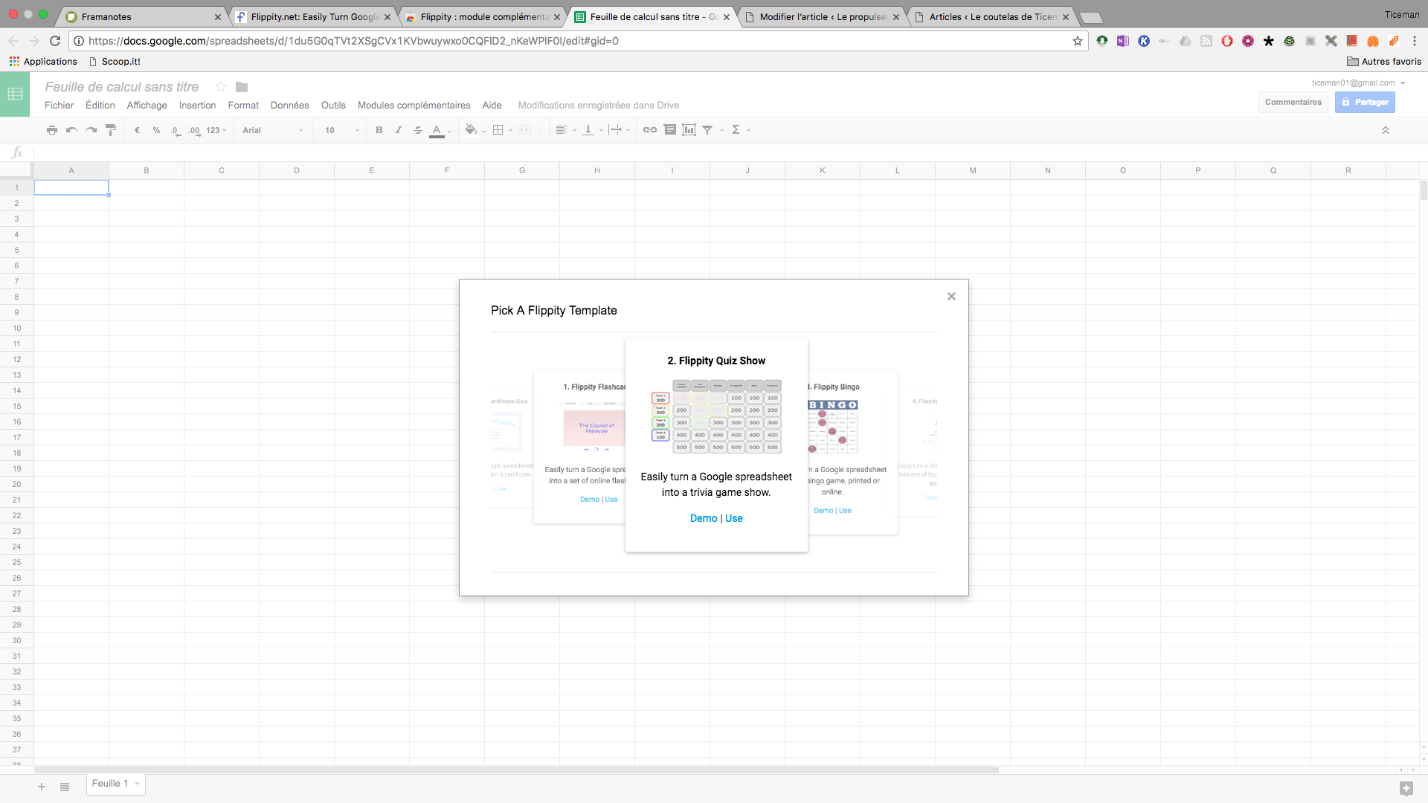Image resolution: width=1428 pixels, height=803 pixels.
Task: Reload the page in the browser
Action: 55,41
